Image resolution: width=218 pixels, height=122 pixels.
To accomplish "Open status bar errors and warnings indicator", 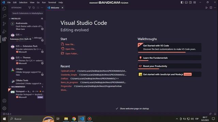I will [7, 114].
